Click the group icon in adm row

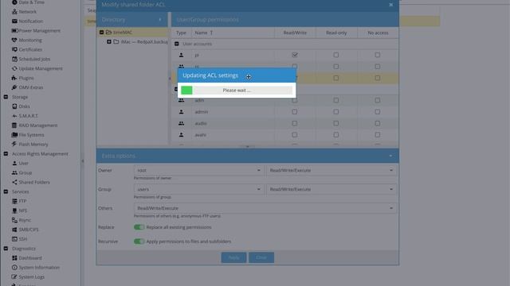[181, 100]
